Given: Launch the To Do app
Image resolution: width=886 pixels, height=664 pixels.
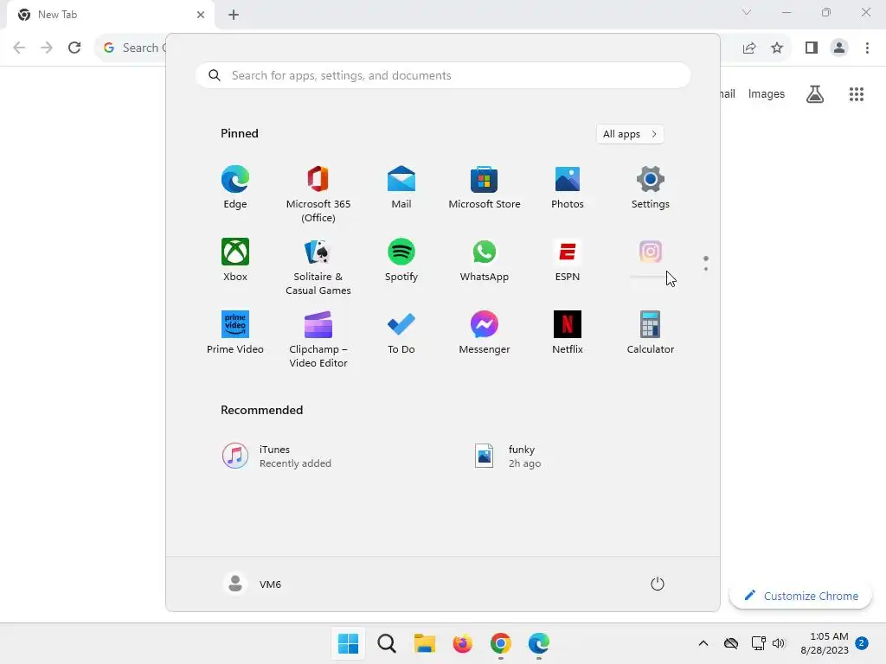Looking at the screenshot, I should pos(401,333).
